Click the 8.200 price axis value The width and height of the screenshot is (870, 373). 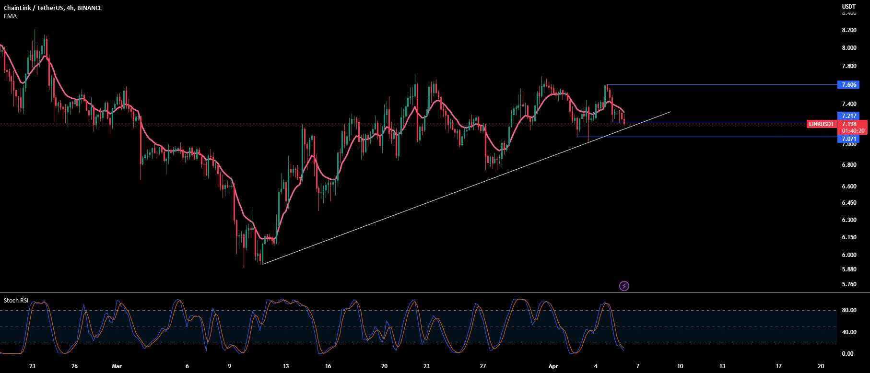(x=849, y=30)
